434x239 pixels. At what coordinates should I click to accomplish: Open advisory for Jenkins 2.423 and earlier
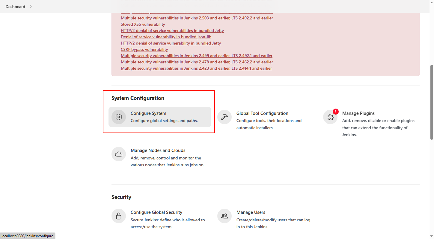pyautogui.click(x=196, y=68)
